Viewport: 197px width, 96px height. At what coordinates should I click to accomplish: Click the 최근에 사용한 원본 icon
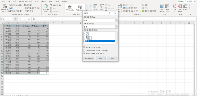click(25, 8)
